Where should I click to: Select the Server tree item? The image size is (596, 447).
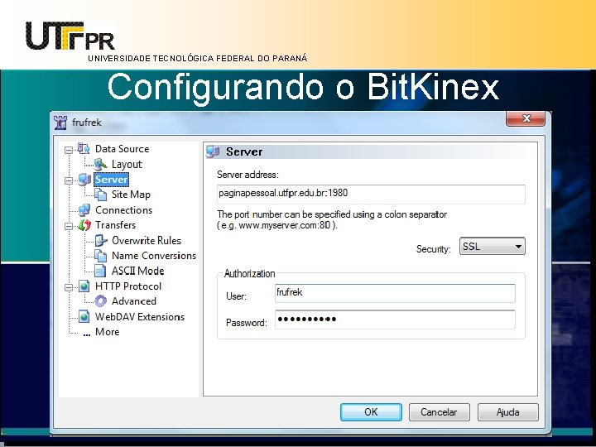tap(112, 180)
